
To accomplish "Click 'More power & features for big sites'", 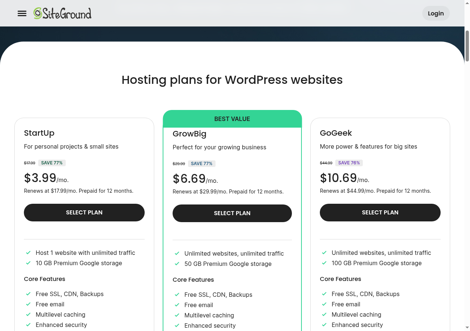I will click(368, 146).
